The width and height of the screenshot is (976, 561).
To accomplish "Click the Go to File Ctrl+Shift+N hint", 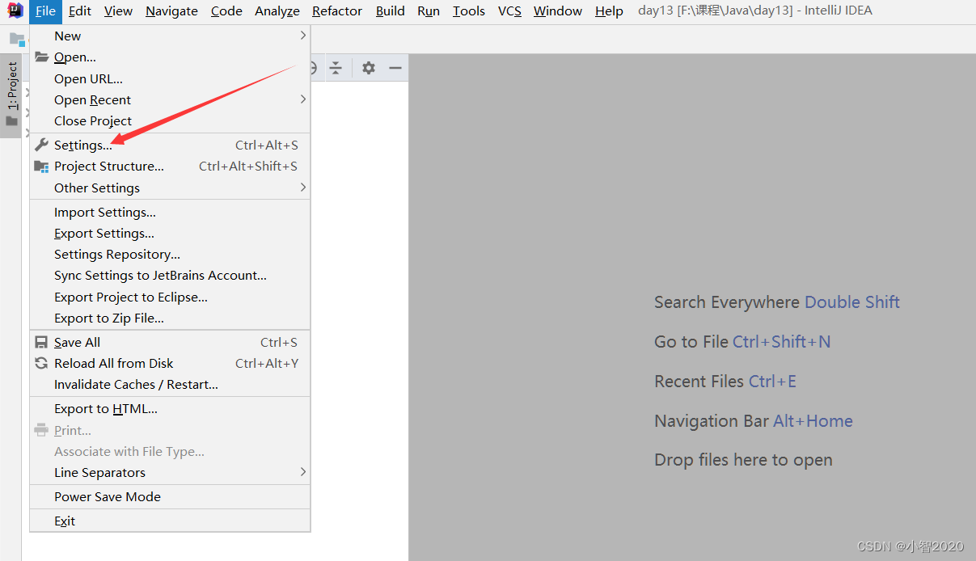I will point(742,342).
